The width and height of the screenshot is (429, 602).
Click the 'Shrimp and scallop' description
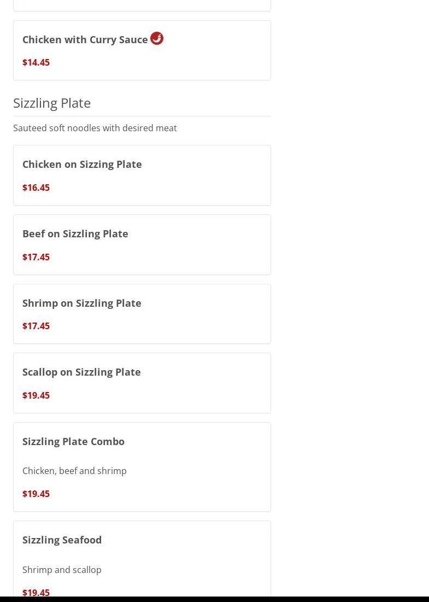pos(62,570)
